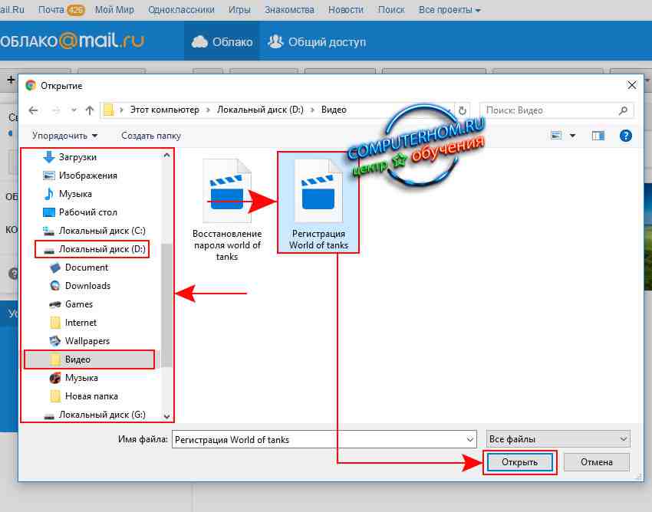Click the tree scrollbar down arrow
652x512 pixels.
[166, 416]
